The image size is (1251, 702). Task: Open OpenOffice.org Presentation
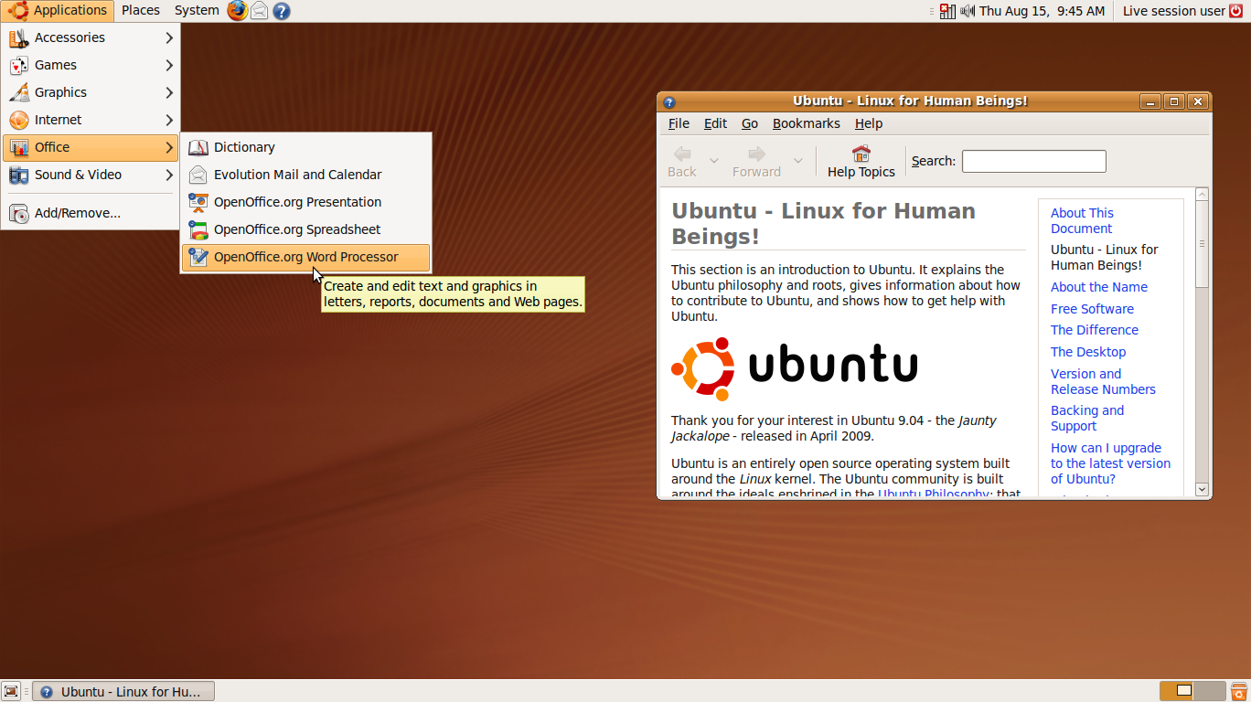296,202
